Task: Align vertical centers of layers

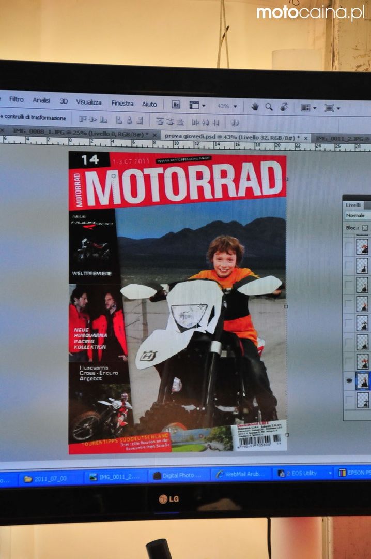Action: point(94,120)
